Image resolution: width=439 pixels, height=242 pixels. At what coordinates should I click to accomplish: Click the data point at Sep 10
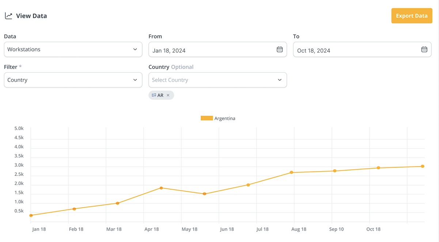coord(334,171)
